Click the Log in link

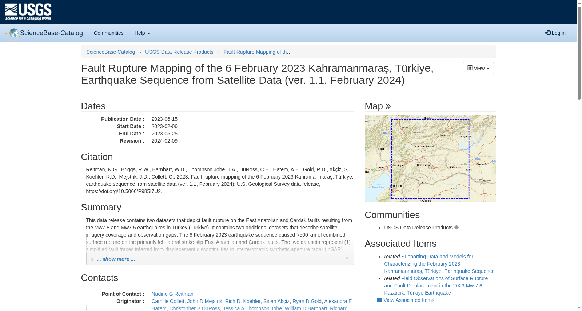tap(555, 33)
